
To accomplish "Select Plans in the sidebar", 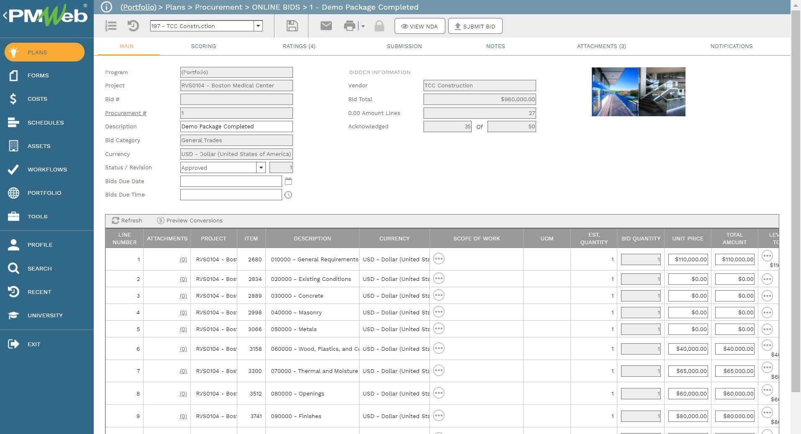I will [44, 52].
